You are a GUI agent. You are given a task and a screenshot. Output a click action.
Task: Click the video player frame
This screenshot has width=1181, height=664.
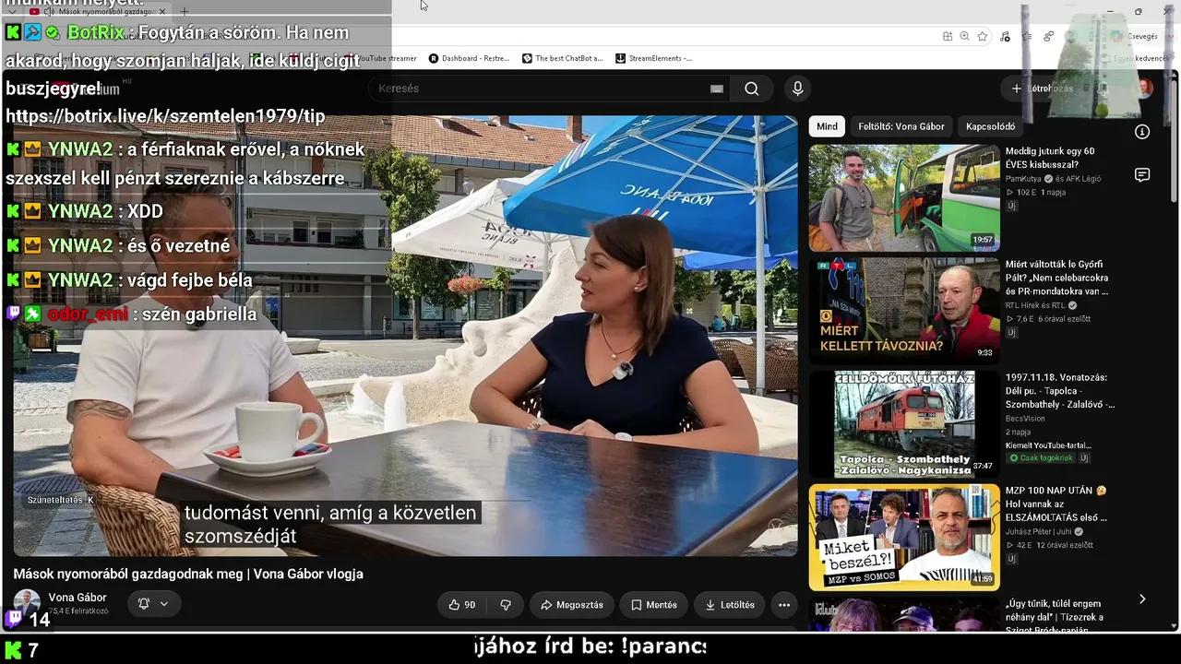406,336
